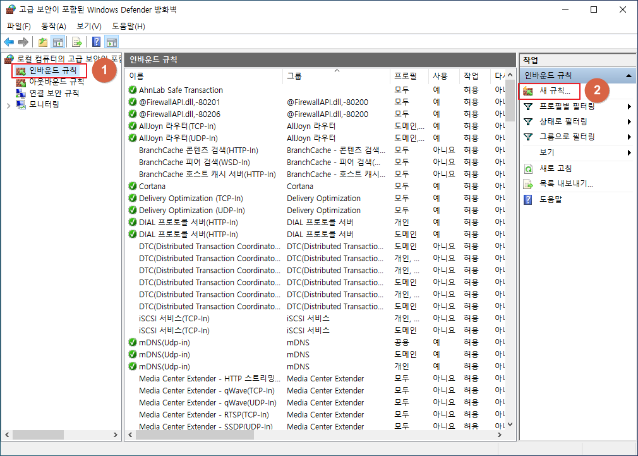Click the blue Help toolbar icon
This screenshot has height=456, width=638.
[x=97, y=42]
